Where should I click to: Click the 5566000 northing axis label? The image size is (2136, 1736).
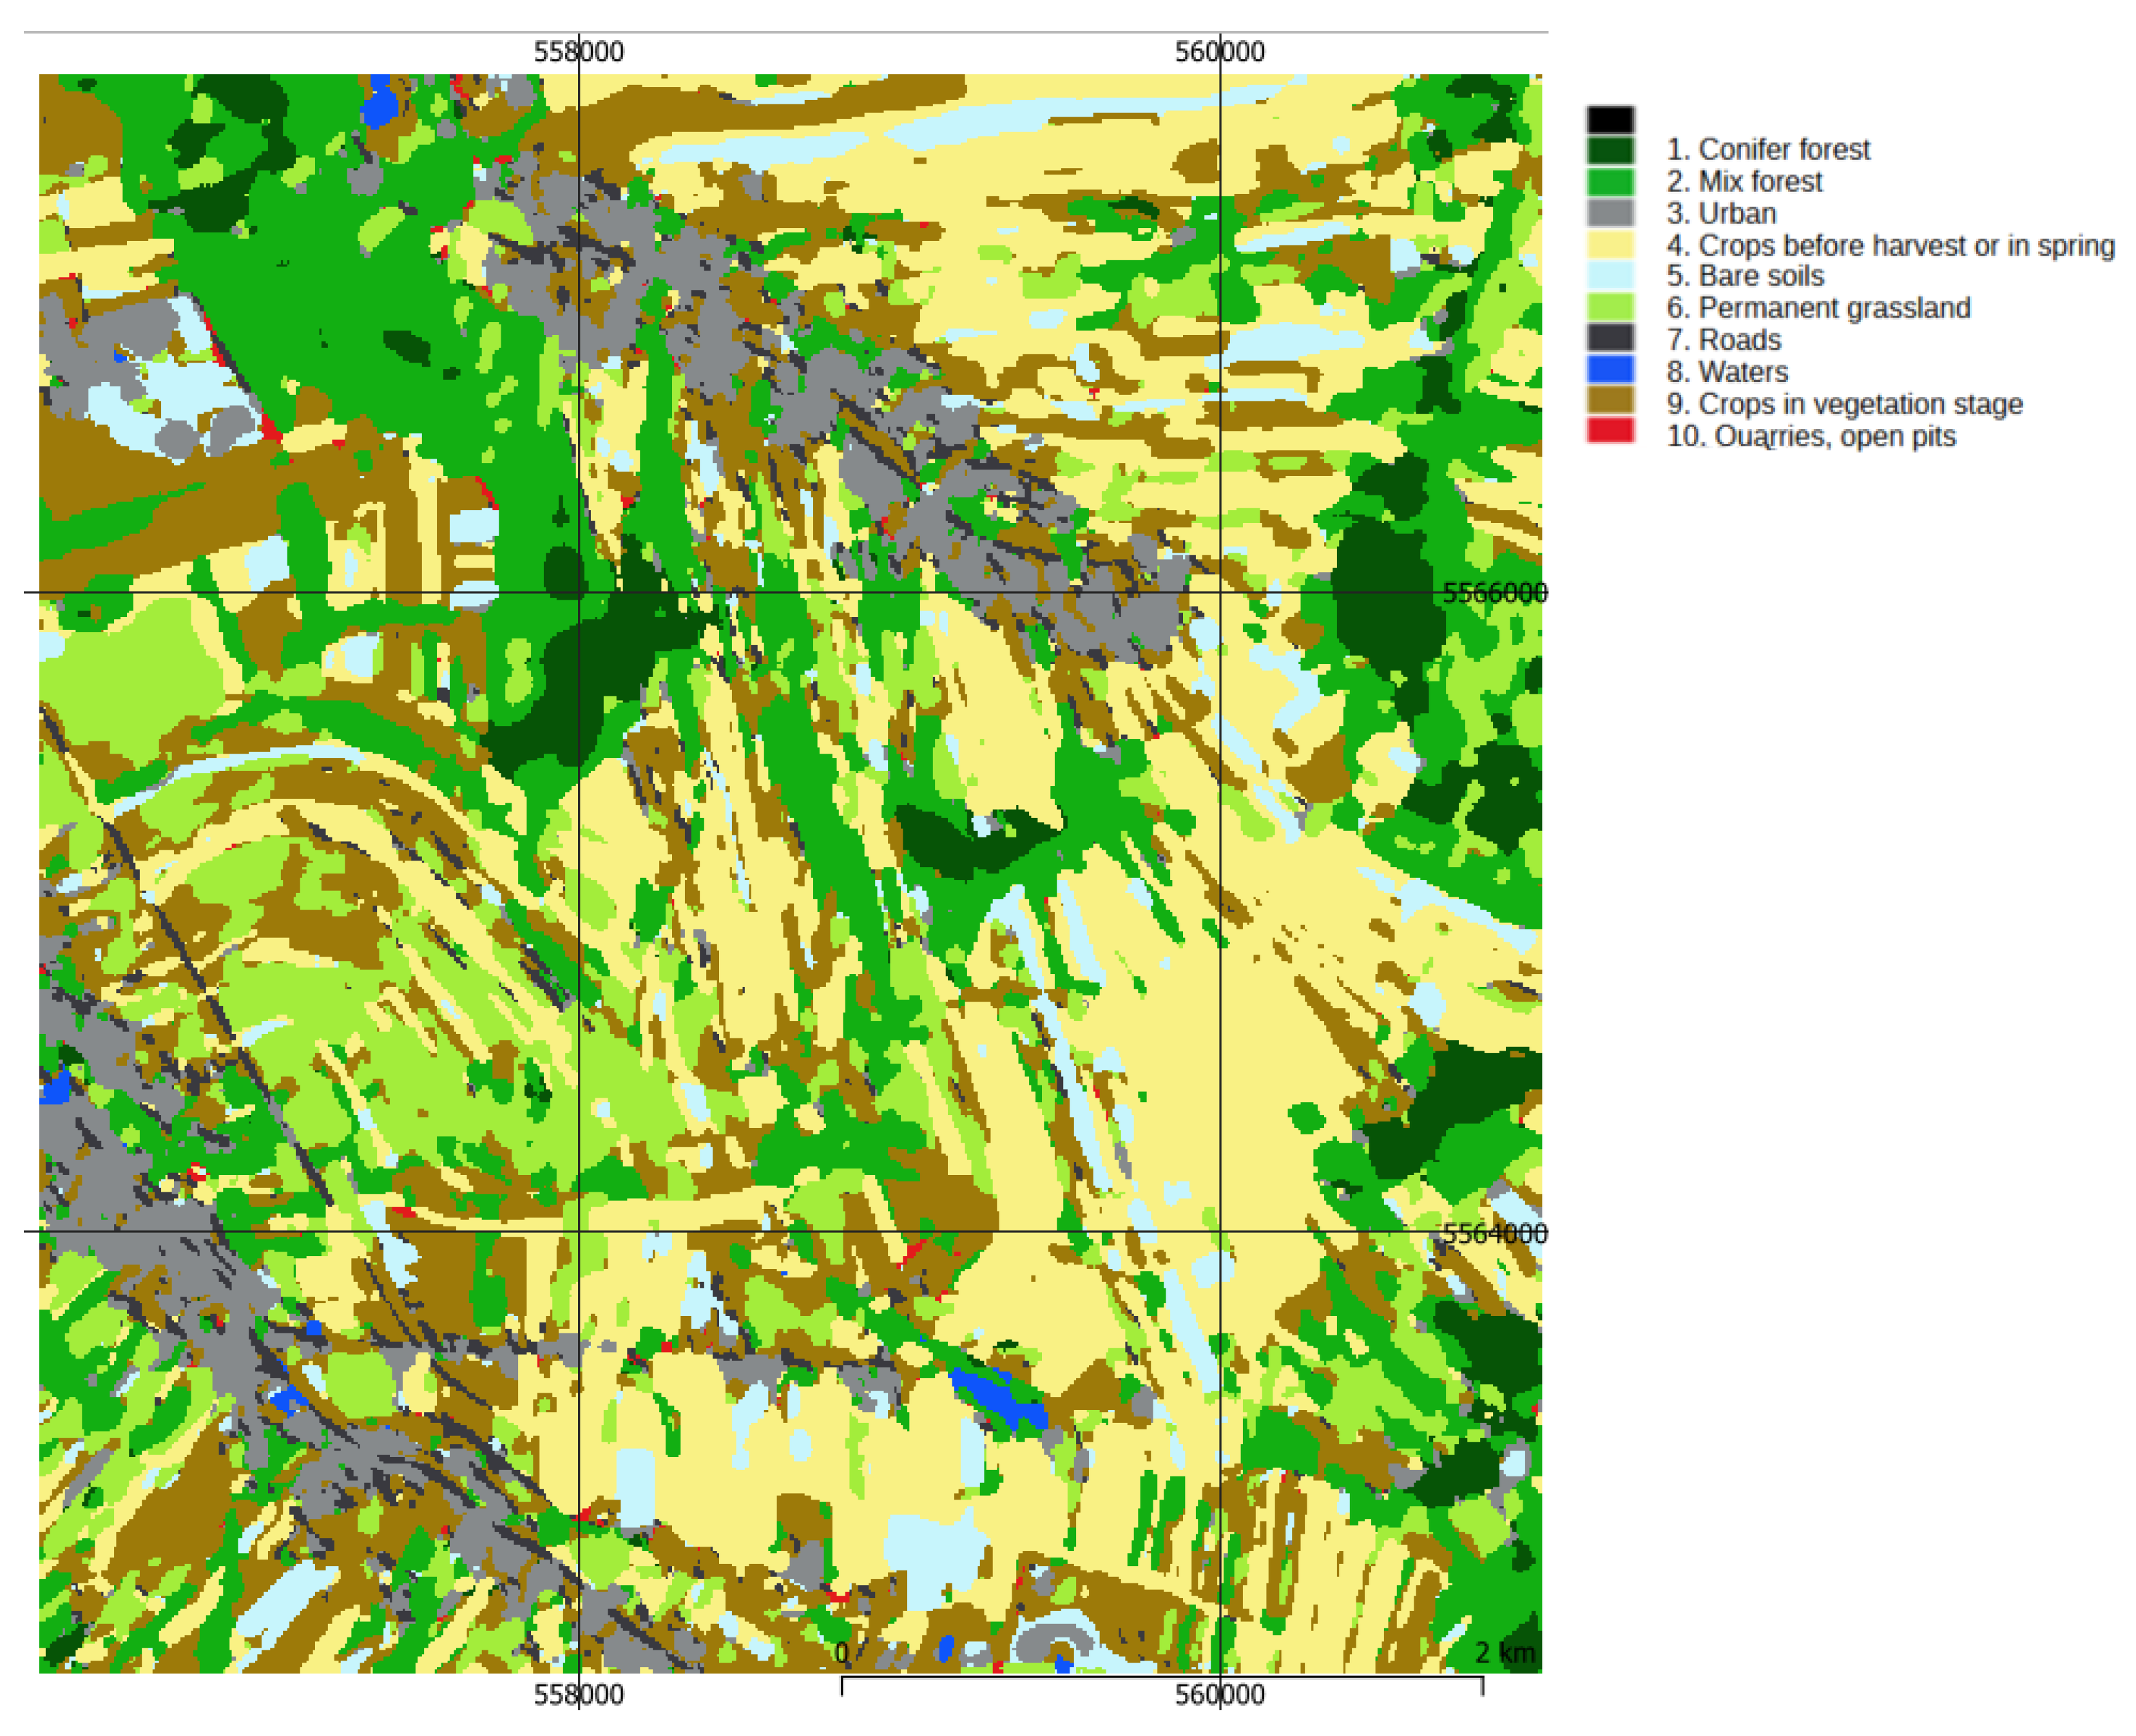pos(1495,593)
